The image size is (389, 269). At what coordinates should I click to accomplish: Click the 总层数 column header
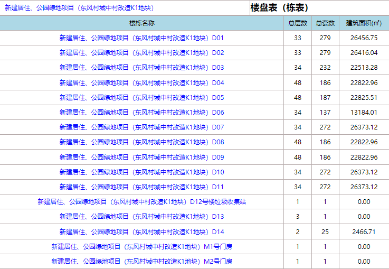point(298,23)
